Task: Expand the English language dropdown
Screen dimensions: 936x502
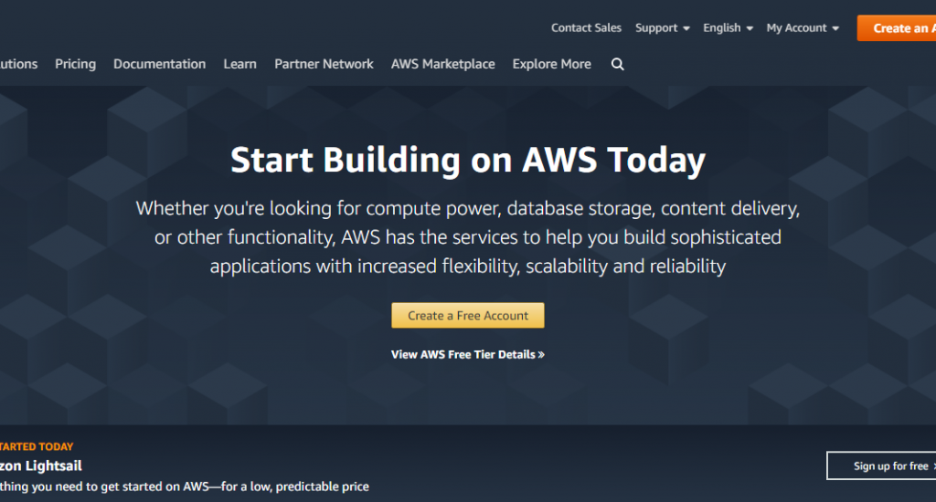Action: click(728, 28)
